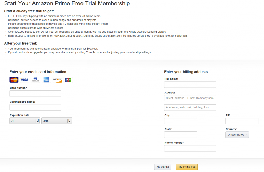Expand the Country dropdown showing United States
Image resolution: width=264 pixels, height=172 pixels.
pos(237,135)
